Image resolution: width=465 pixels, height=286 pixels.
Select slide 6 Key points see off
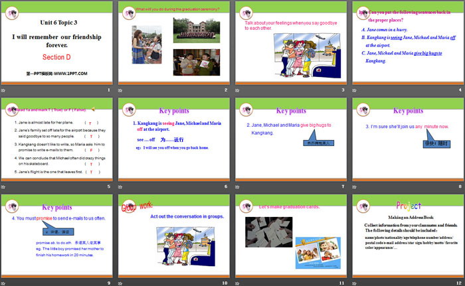(x=174, y=139)
